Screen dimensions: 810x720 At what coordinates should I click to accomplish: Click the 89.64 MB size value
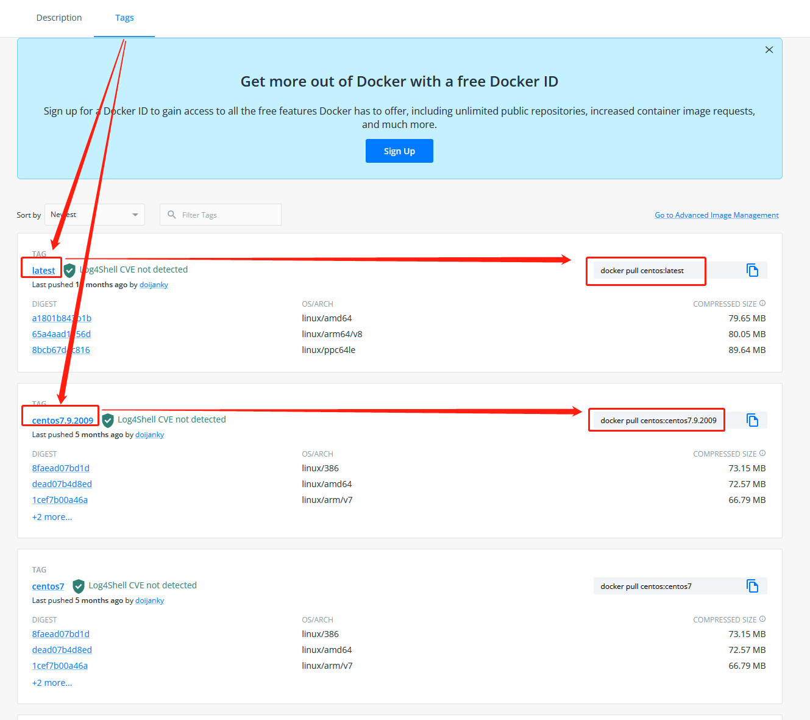tap(747, 350)
